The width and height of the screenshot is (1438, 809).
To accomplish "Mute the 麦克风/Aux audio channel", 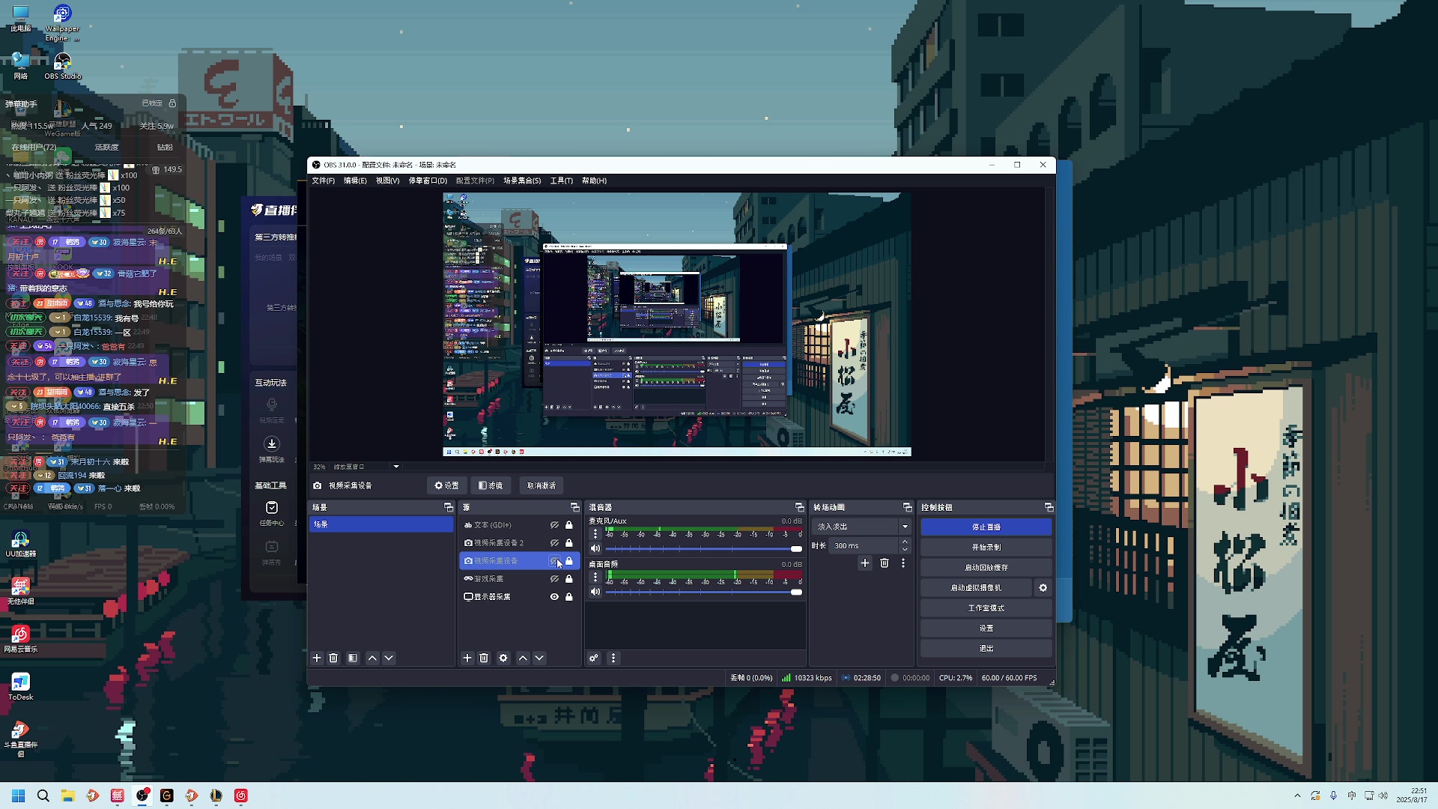I will [595, 549].
